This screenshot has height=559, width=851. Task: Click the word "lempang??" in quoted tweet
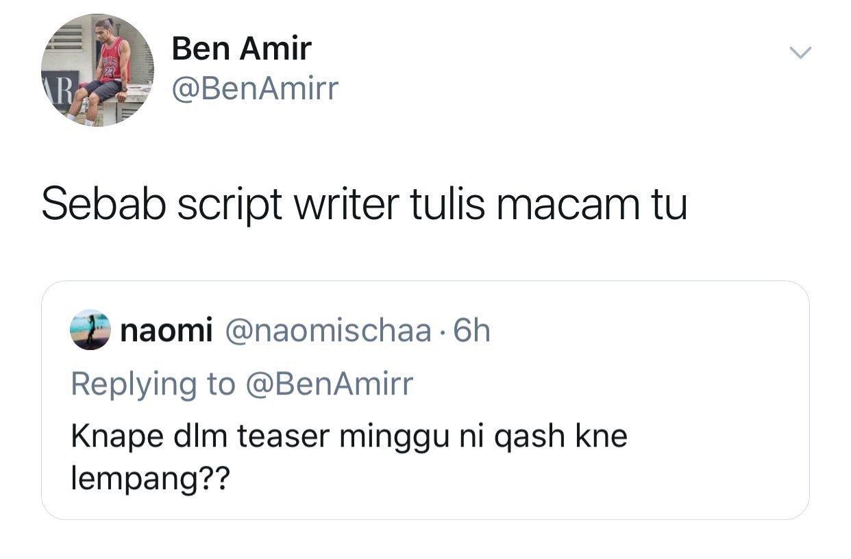coord(150,480)
